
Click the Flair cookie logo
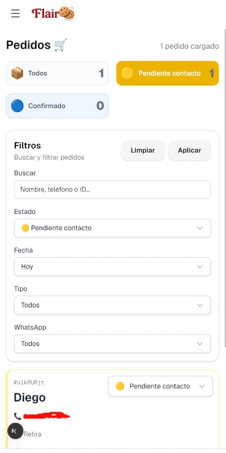[53, 13]
